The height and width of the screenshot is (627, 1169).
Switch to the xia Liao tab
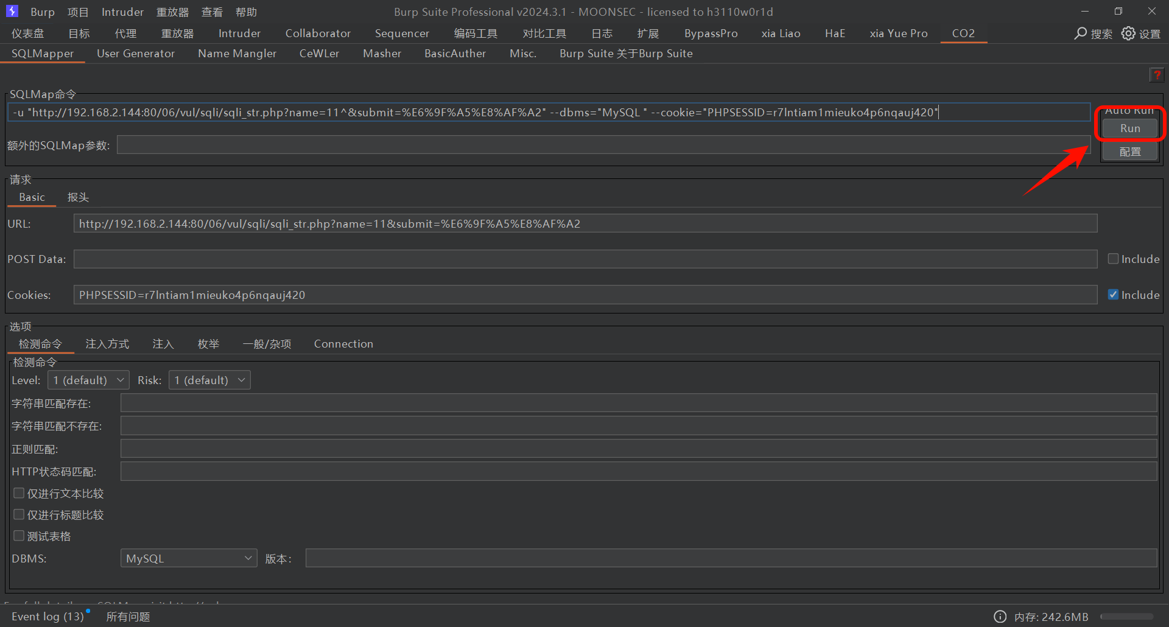(781, 33)
